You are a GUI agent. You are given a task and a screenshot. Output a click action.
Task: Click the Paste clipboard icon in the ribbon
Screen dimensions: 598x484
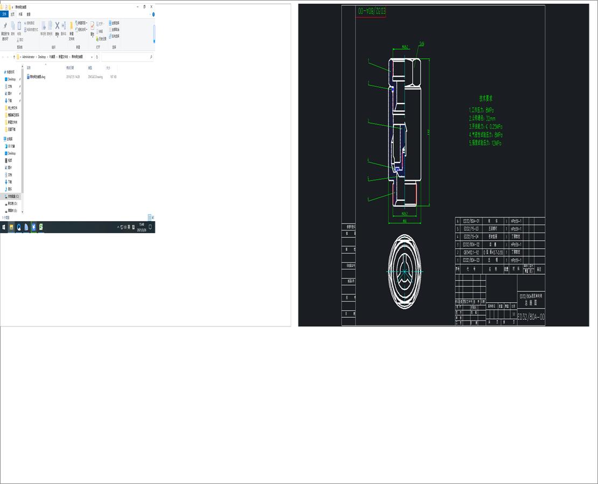coord(19,25)
